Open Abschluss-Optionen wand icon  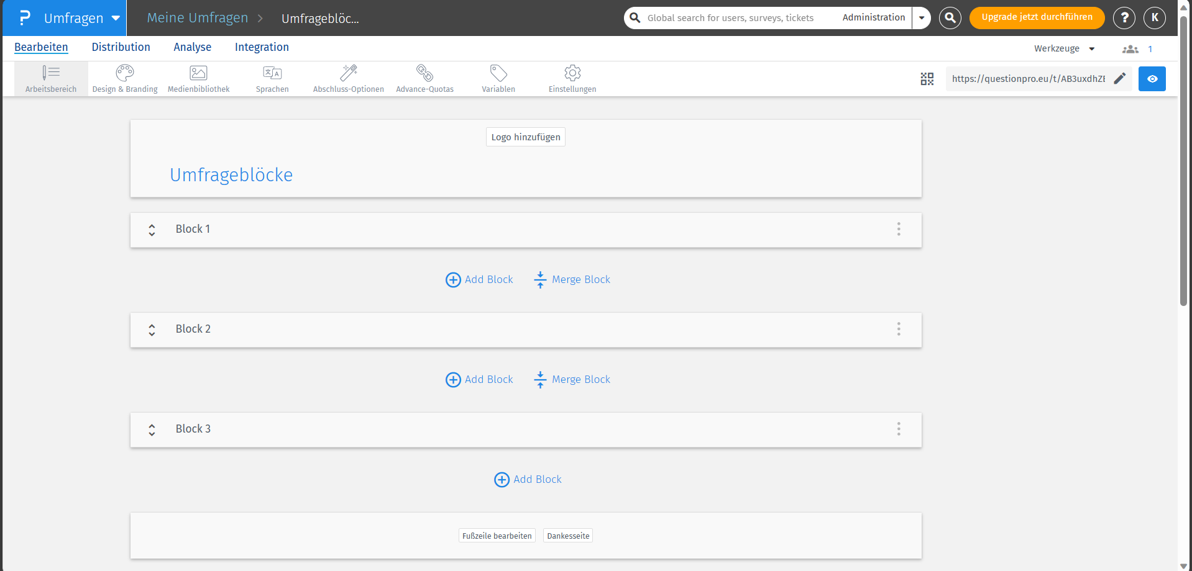pyautogui.click(x=348, y=79)
